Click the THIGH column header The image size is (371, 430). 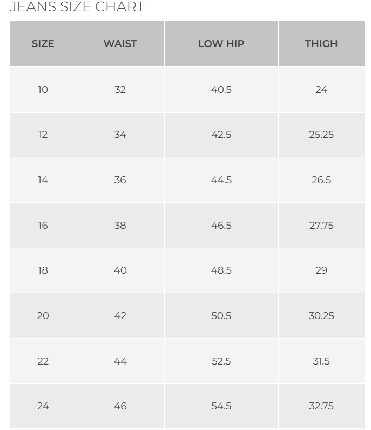coord(321,44)
